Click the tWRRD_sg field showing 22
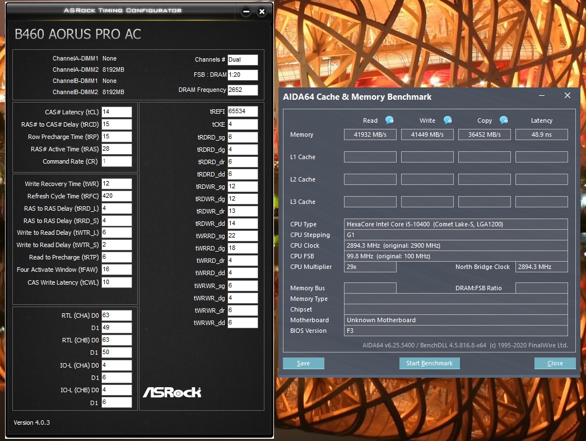 [243, 236]
